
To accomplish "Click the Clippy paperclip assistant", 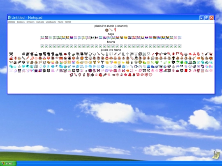I will click(216, 155).
